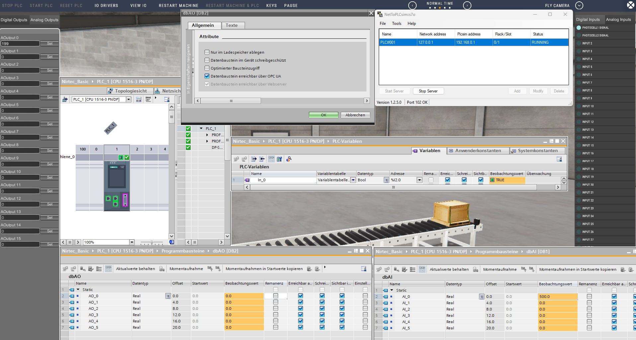Viewport: 636px width, 340px height.
Task: Click import icon in PLC-Variablen toolbar
Action: (x=262, y=159)
